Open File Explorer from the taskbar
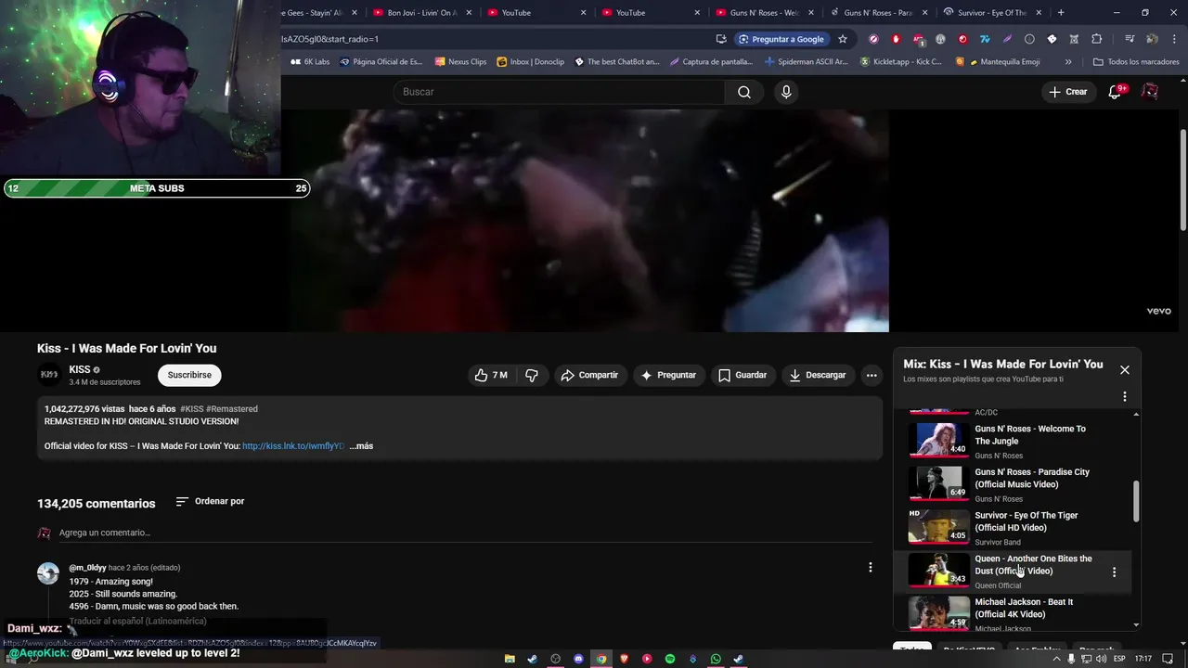This screenshot has height=668, width=1188. click(x=510, y=659)
